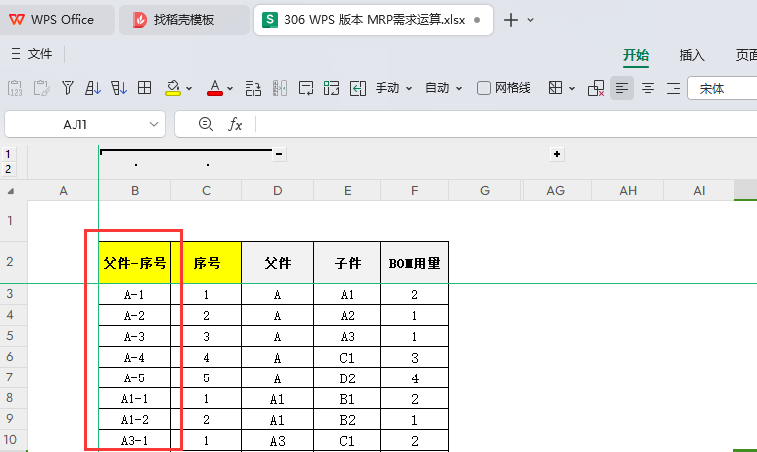Align text right
757x452 pixels.
(673, 88)
